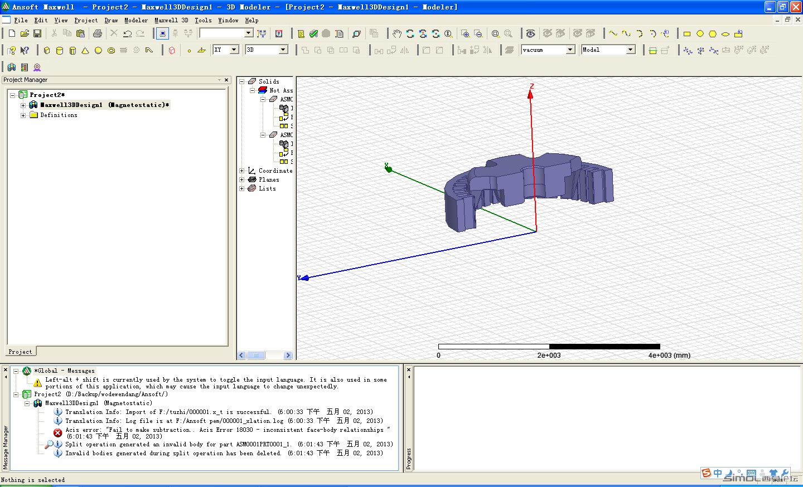Viewport: 803px width, 487px height.
Task: Select the Draw Cone tool
Action: (x=85, y=50)
